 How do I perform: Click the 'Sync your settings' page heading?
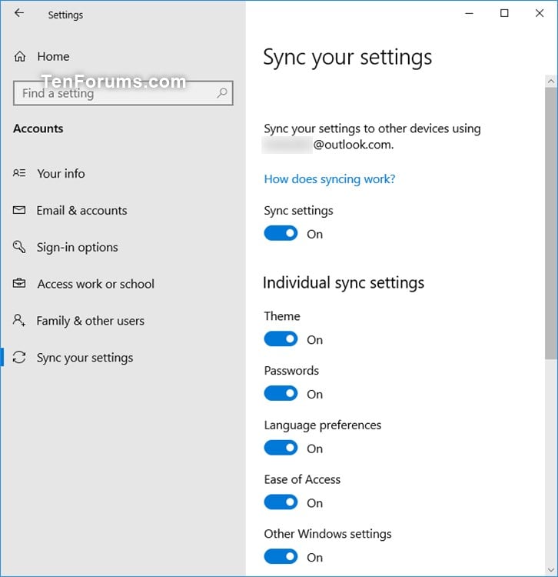(347, 58)
